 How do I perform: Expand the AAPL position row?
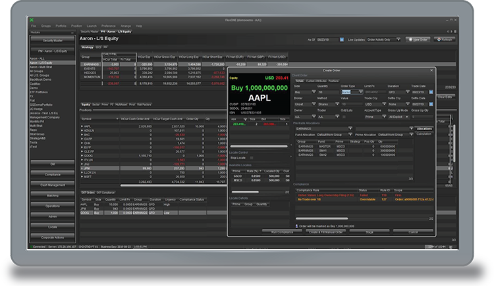82,126
